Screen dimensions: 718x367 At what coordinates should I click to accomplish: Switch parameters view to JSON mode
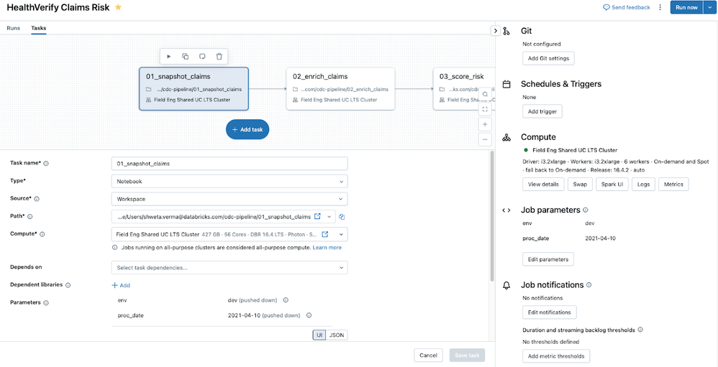pos(337,335)
